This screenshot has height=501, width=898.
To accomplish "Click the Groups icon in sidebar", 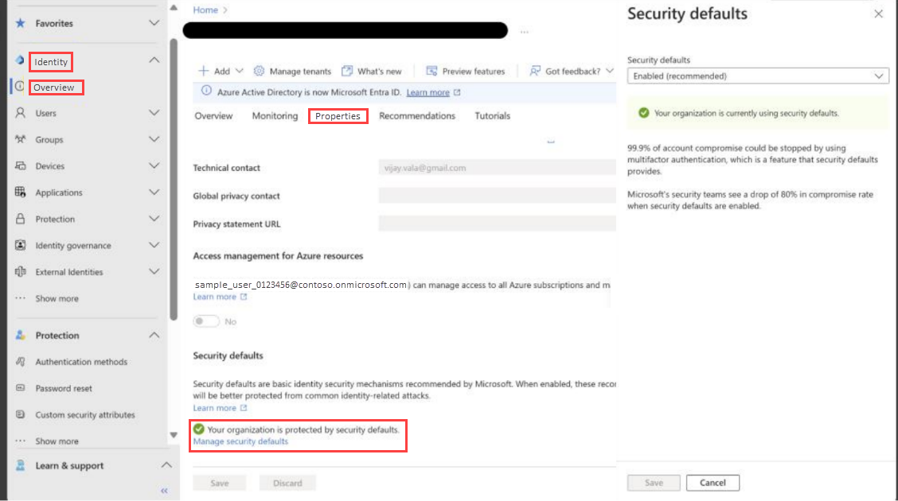I will (x=21, y=139).
